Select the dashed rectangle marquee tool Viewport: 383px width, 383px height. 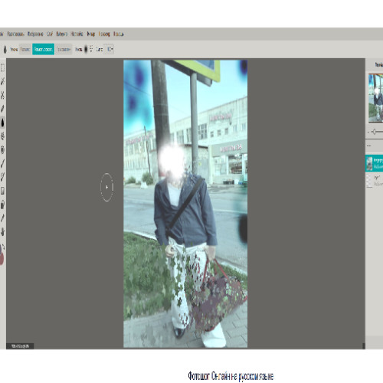[x=2, y=67]
